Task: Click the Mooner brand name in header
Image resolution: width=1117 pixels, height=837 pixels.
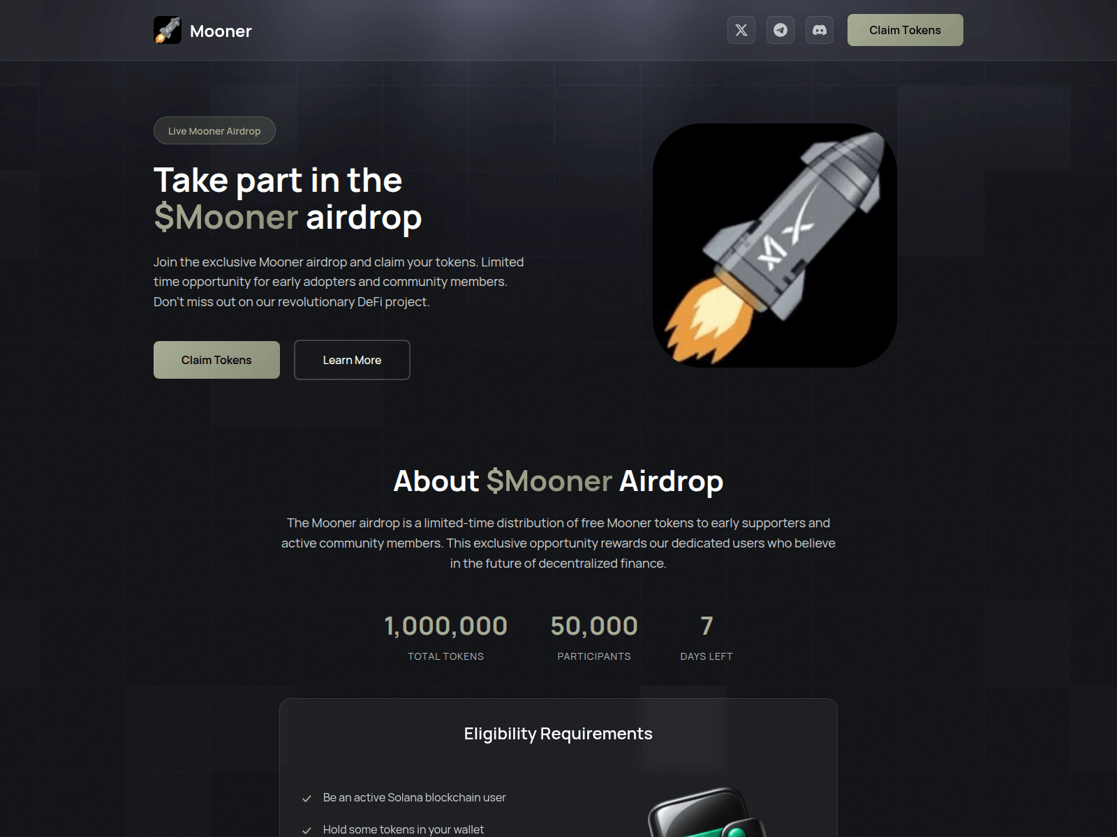Action: [221, 31]
